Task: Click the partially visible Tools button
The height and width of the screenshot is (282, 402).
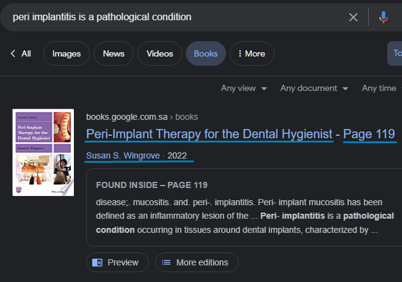Action: [x=395, y=53]
